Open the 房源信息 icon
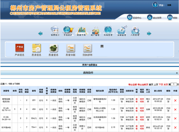Screen dimensions: 179x132 click(36, 48)
